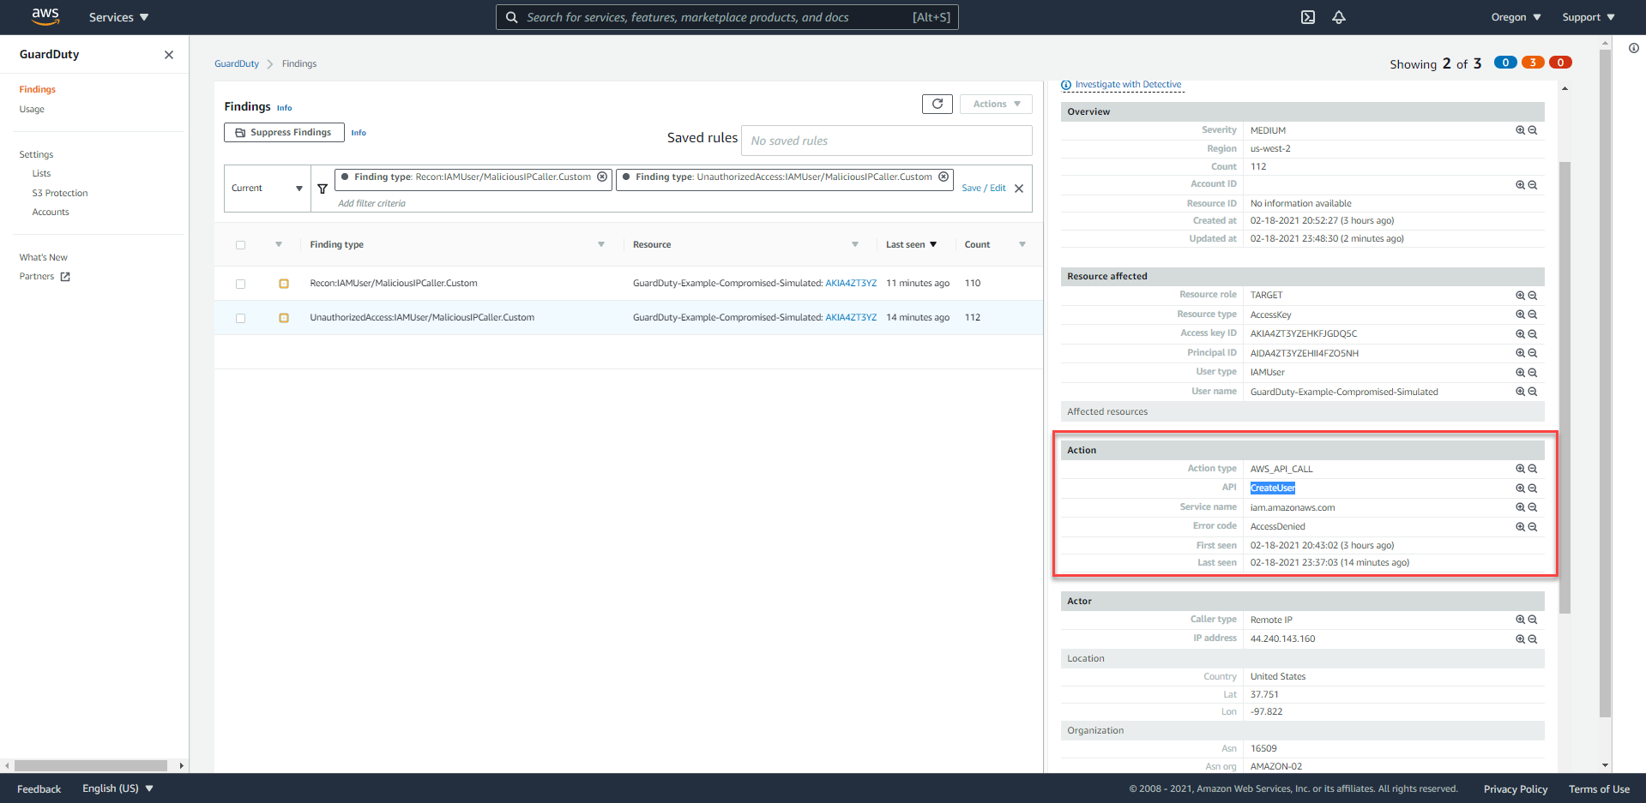
Task: Go to Usage in the sidebar
Action: tap(32, 110)
